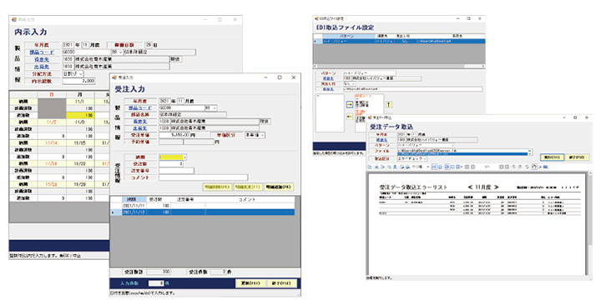The width and height of the screenshot is (601, 300).
Task: Click 更新(F11) button in 受注入力
Action: [250, 283]
